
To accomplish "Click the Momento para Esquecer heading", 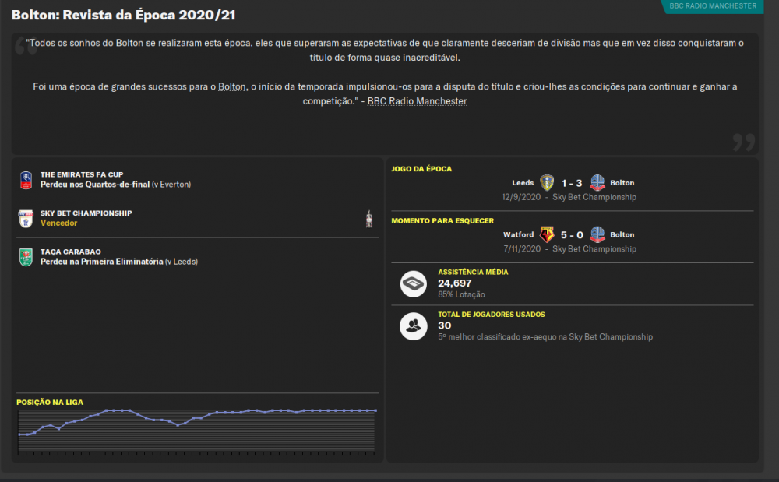I will pyautogui.click(x=442, y=220).
